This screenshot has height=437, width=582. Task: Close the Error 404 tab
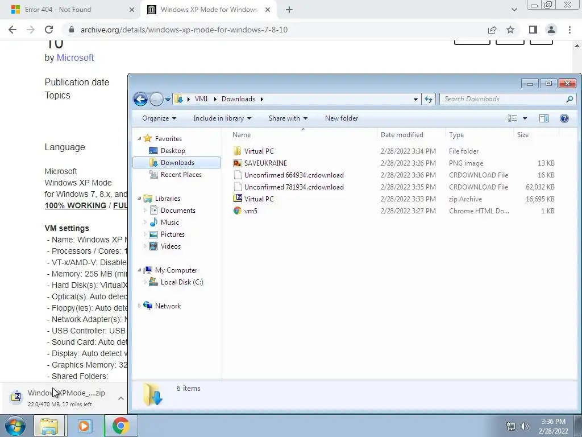[132, 10]
